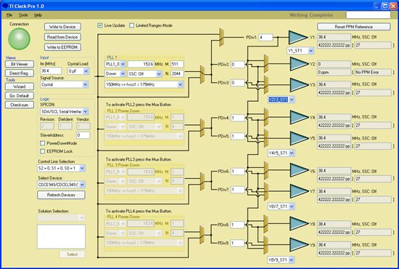Click the Y2 output buffer triangle

click(x=299, y=64)
